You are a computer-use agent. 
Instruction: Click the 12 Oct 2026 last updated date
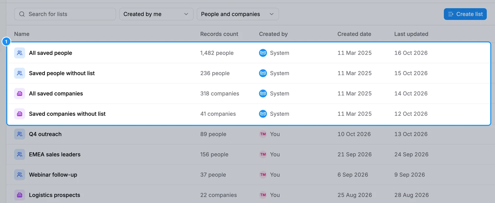[x=411, y=114]
